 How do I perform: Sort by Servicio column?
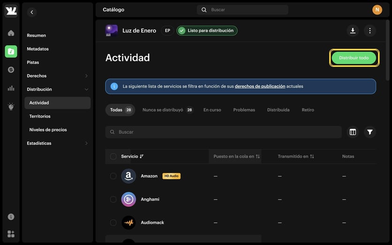point(132,156)
